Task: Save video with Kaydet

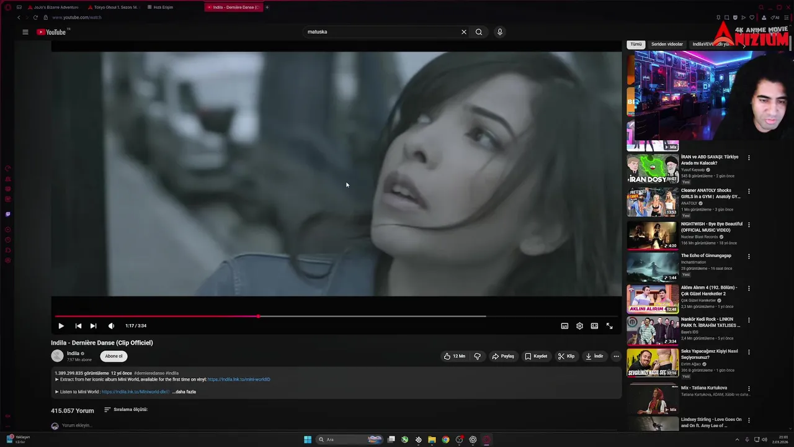Action: pos(536,356)
